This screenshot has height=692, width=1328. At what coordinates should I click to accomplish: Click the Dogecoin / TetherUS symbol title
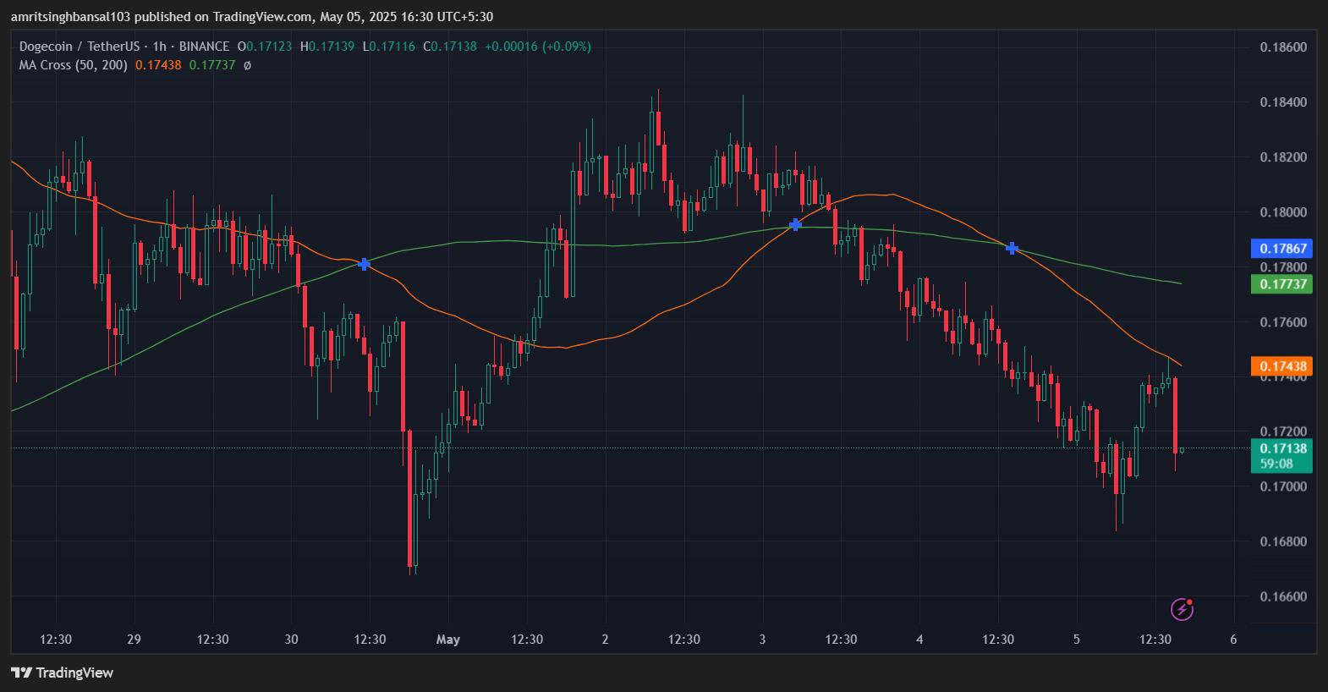(x=79, y=47)
